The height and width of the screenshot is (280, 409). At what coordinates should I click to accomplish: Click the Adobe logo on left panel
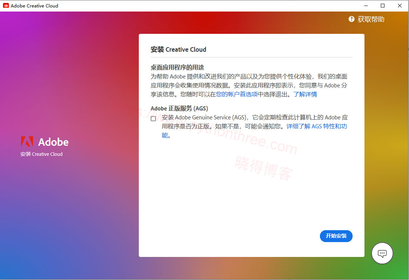pos(27,142)
